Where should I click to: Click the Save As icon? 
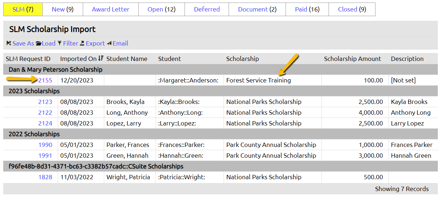(9, 43)
